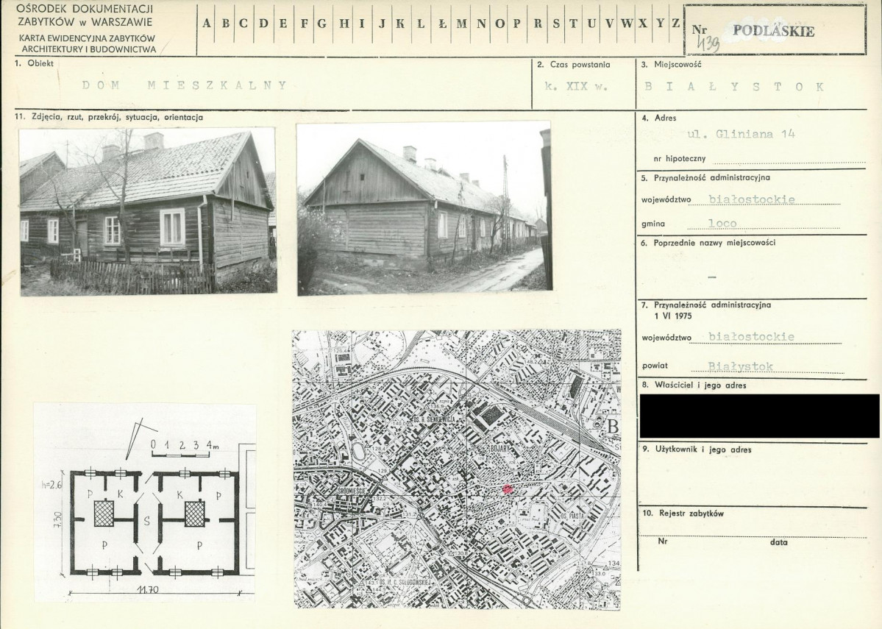The image size is (882, 629).
Task: Click the red location marker on the map
Action: (x=506, y=488)
